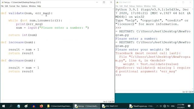The image size is (194, 109).
Task: Click Test.py window title bar icon
Action: [2, 2]
